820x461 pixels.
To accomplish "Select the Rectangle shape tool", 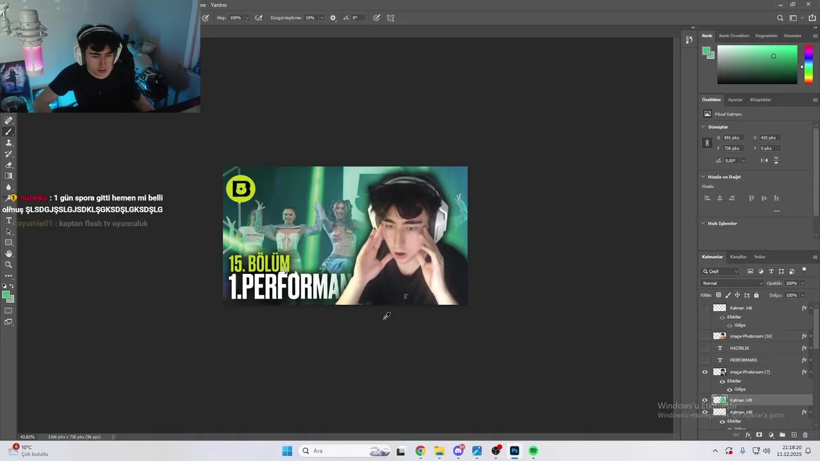I will (x=8, y=243).
